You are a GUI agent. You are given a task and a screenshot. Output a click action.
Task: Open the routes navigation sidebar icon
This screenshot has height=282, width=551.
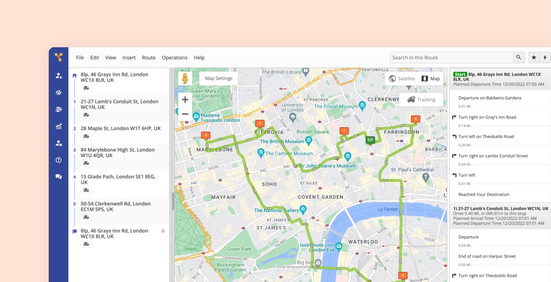pos(58,92)
